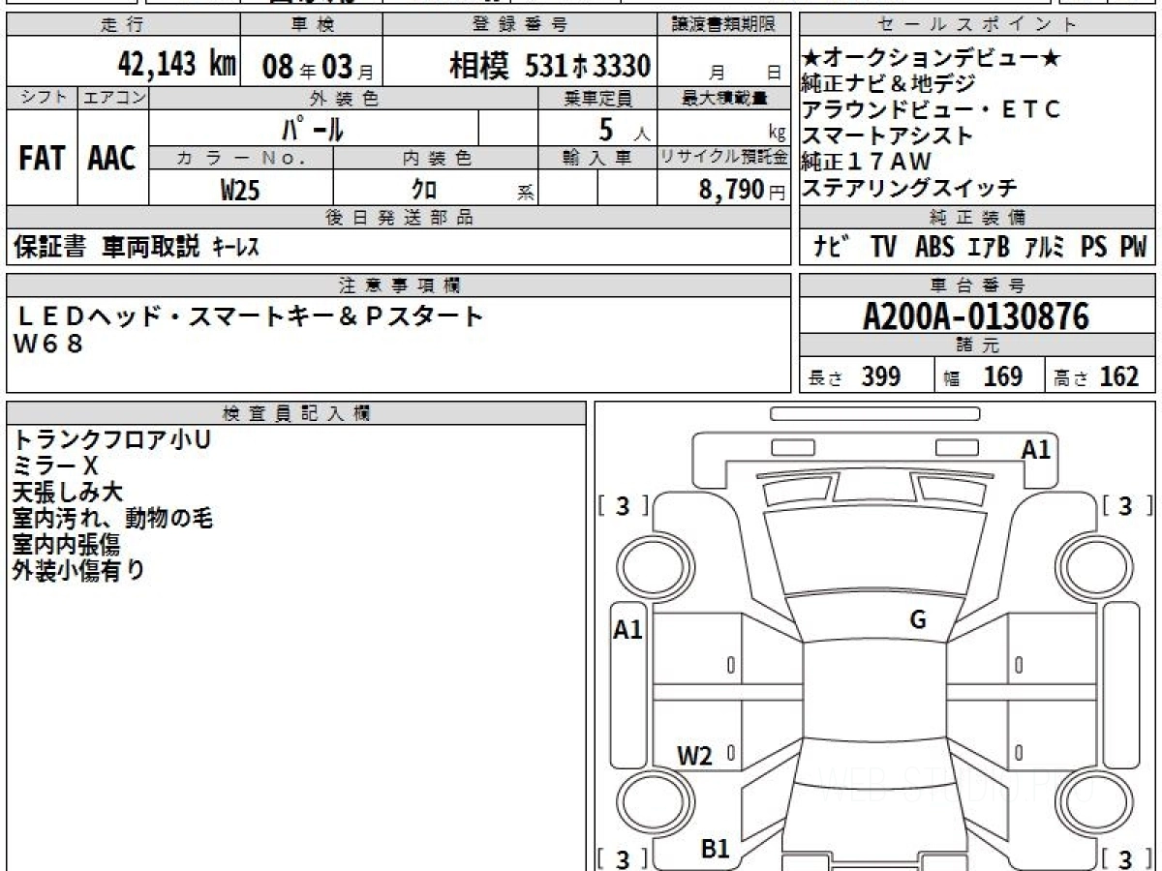Click the 純正装備 header
1162x871 pixels.
pos(978,218)
